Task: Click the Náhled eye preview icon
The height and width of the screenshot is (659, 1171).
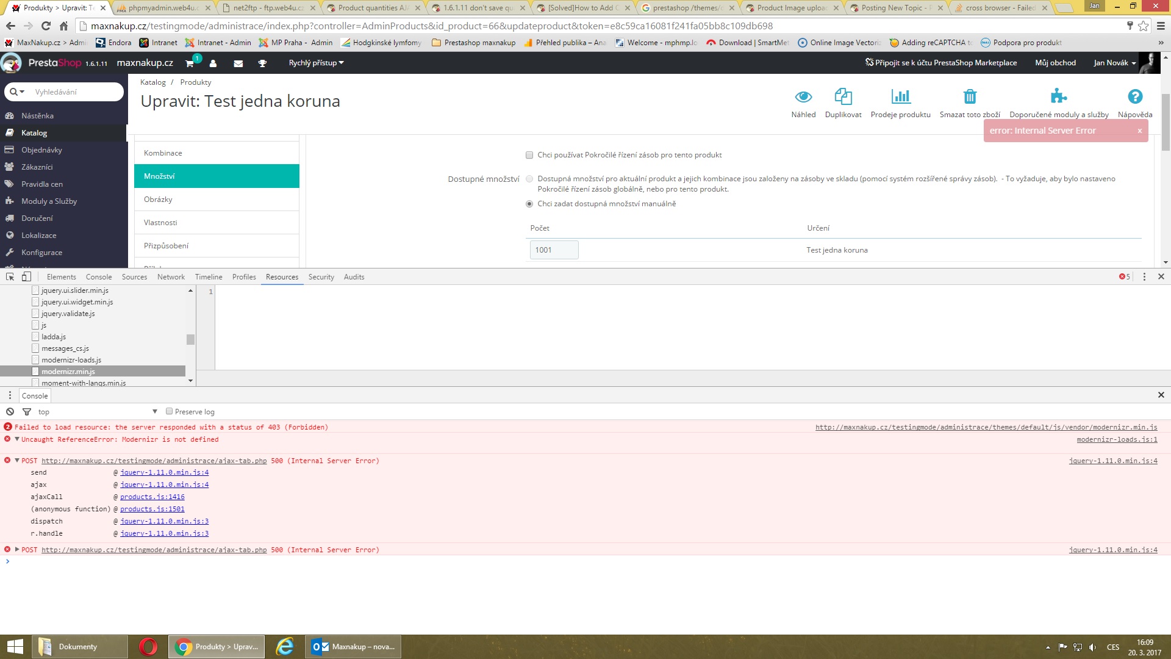Action: click(803, 97)
